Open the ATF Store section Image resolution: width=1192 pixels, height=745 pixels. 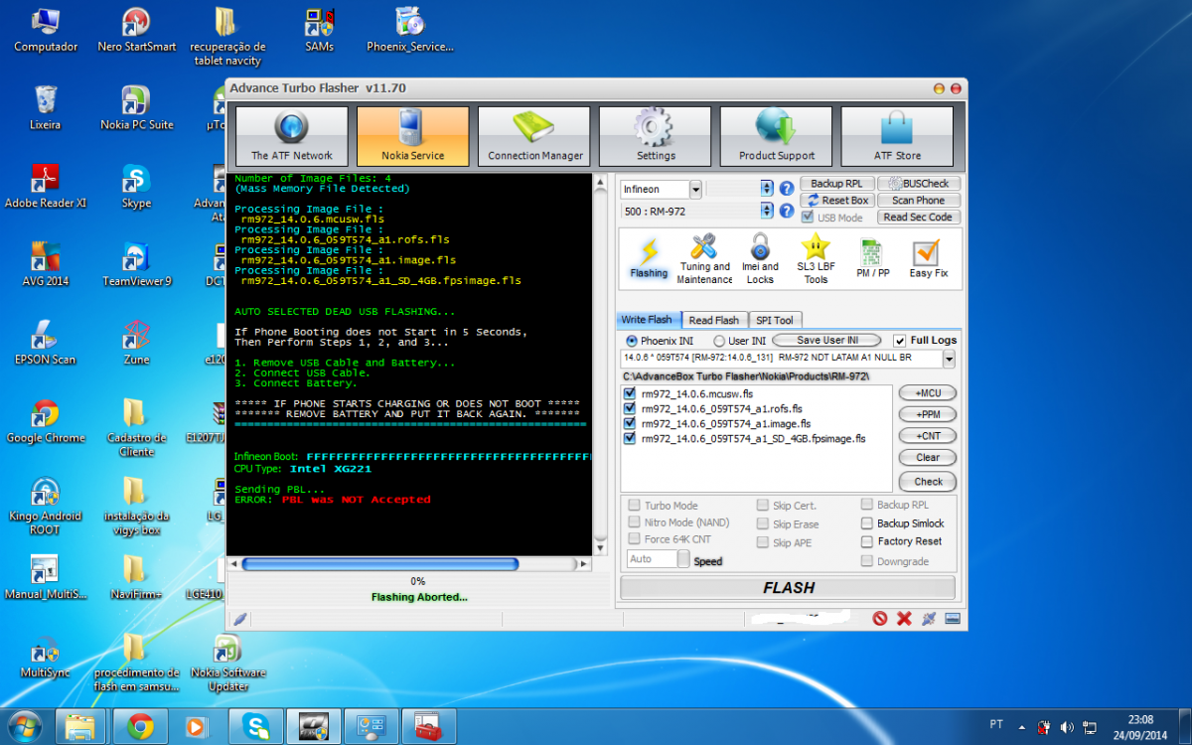pos(897,136)
